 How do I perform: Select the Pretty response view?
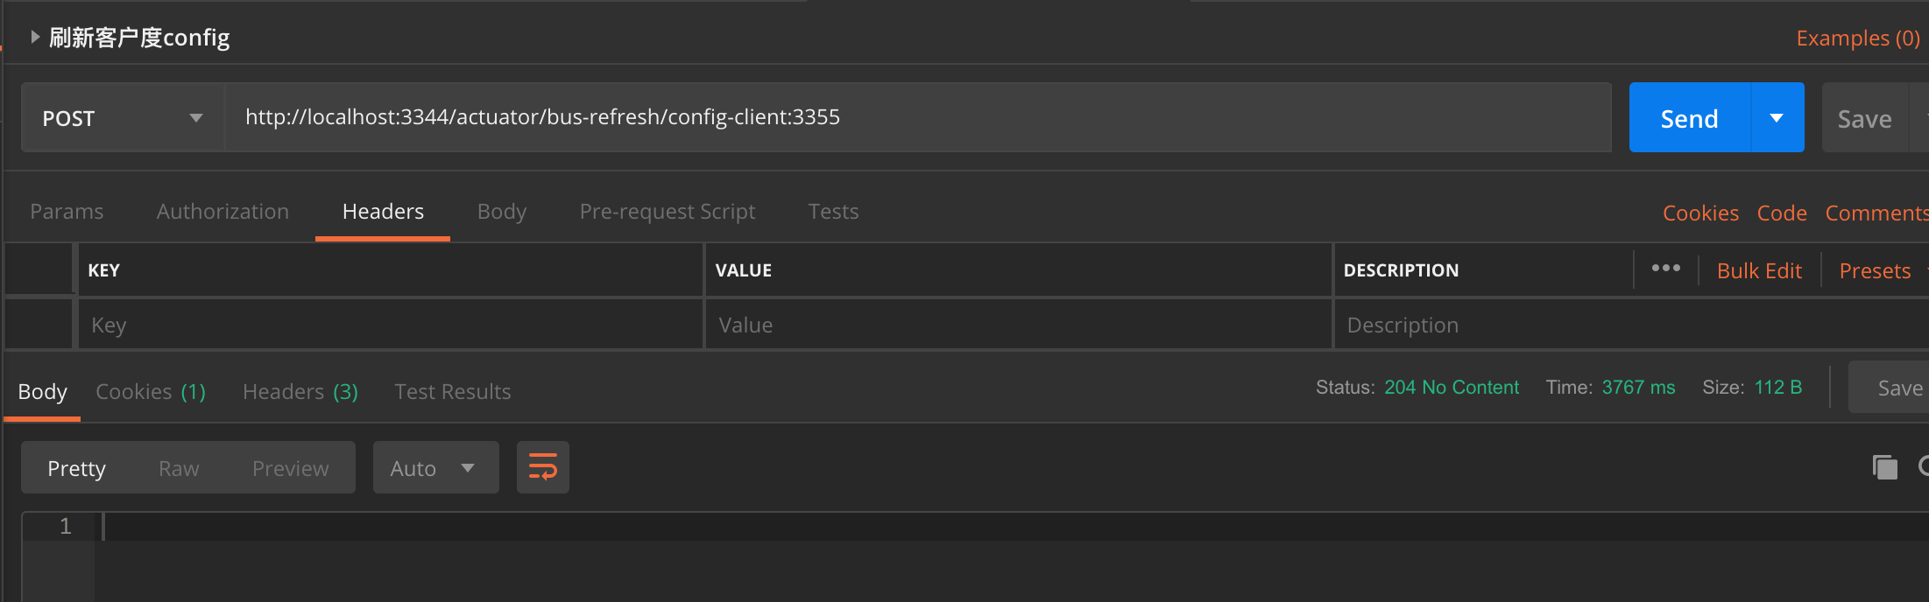(76, 469)
